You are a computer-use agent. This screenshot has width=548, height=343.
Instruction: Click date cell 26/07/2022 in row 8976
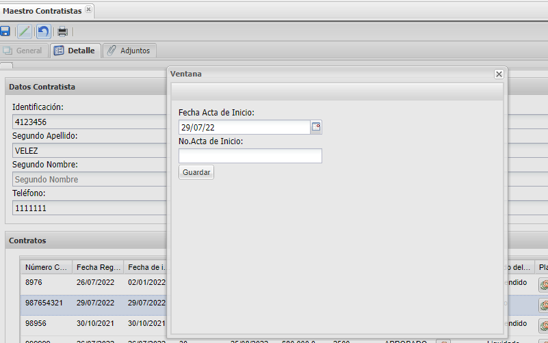pos(95,282)
